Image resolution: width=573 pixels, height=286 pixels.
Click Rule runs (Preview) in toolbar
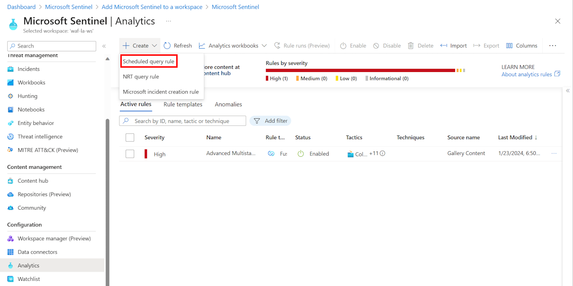[302, 46]
